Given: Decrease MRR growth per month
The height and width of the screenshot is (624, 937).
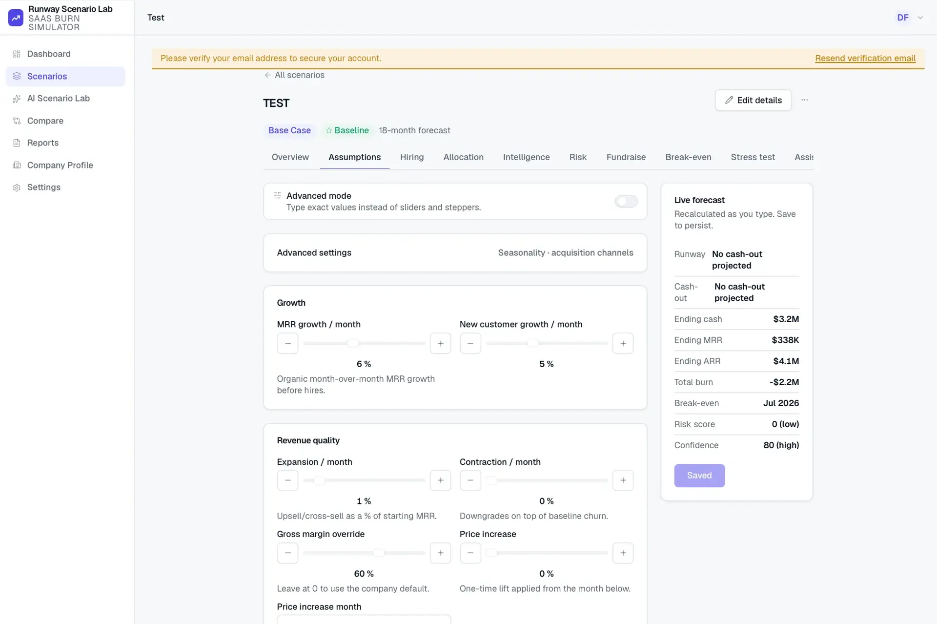Looking at the screenshot, I should [287, 343].
